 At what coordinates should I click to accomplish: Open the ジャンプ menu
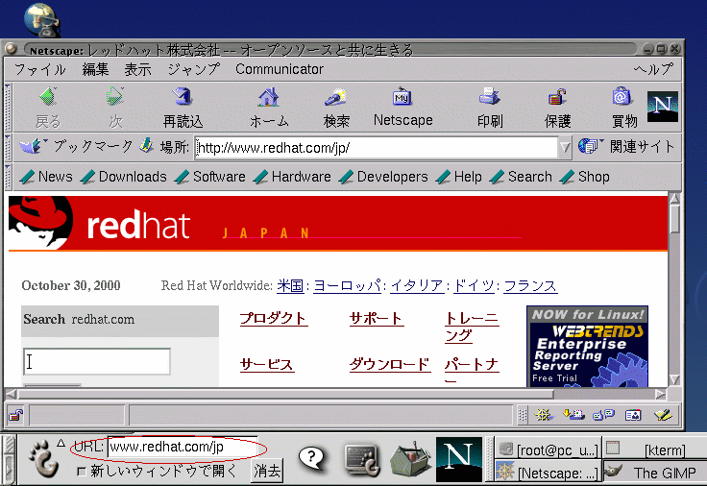tap(193, 69)
